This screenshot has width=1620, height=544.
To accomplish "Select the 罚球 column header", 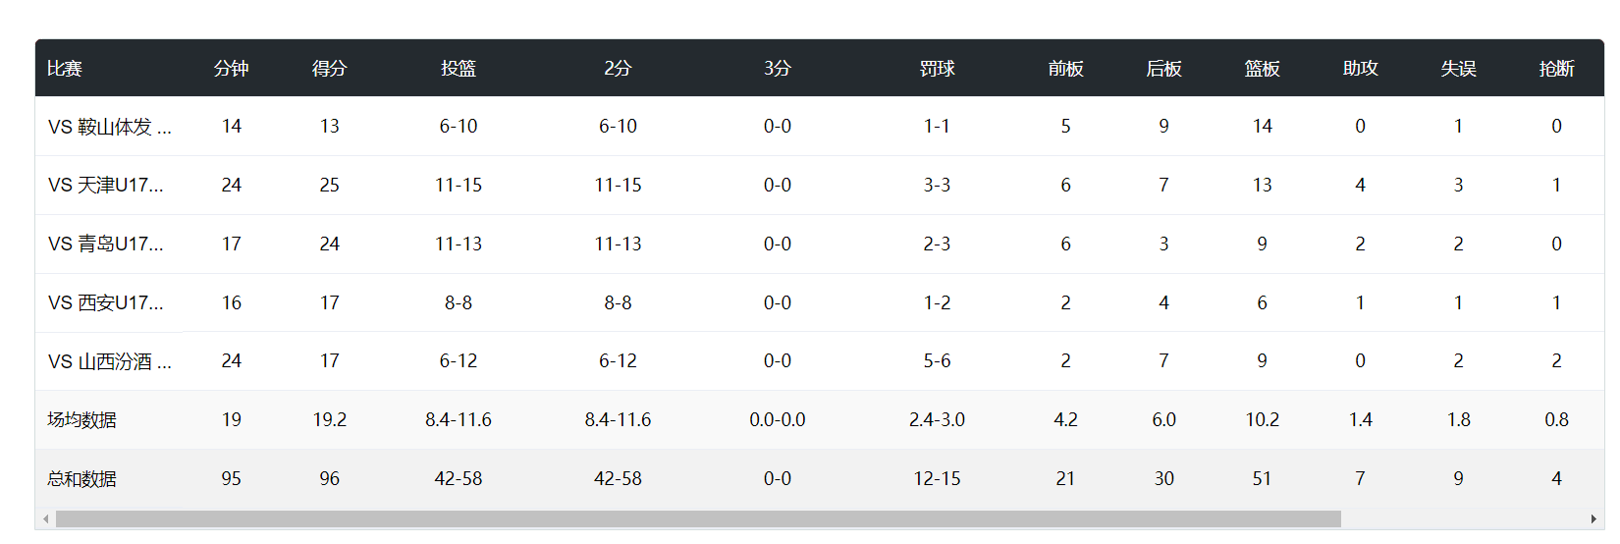I will [x=938, y=69].
